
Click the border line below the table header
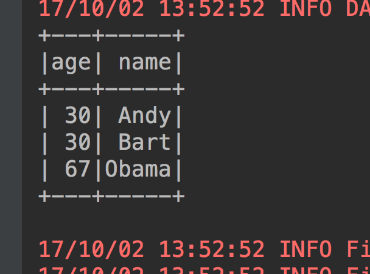[111, 89]
